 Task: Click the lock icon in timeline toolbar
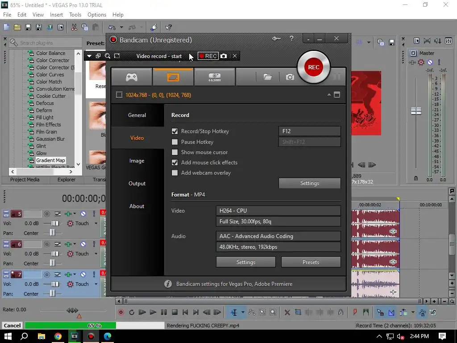click(x=341, y=312)
